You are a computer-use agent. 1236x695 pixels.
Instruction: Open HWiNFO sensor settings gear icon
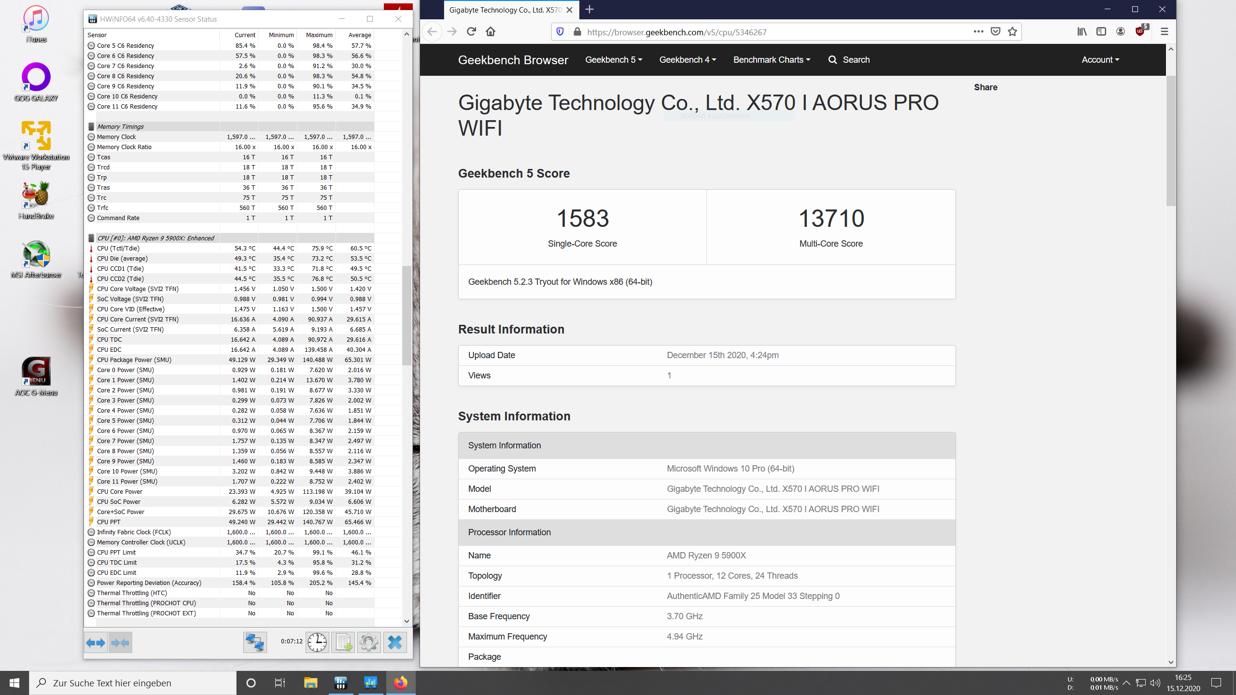369,642
